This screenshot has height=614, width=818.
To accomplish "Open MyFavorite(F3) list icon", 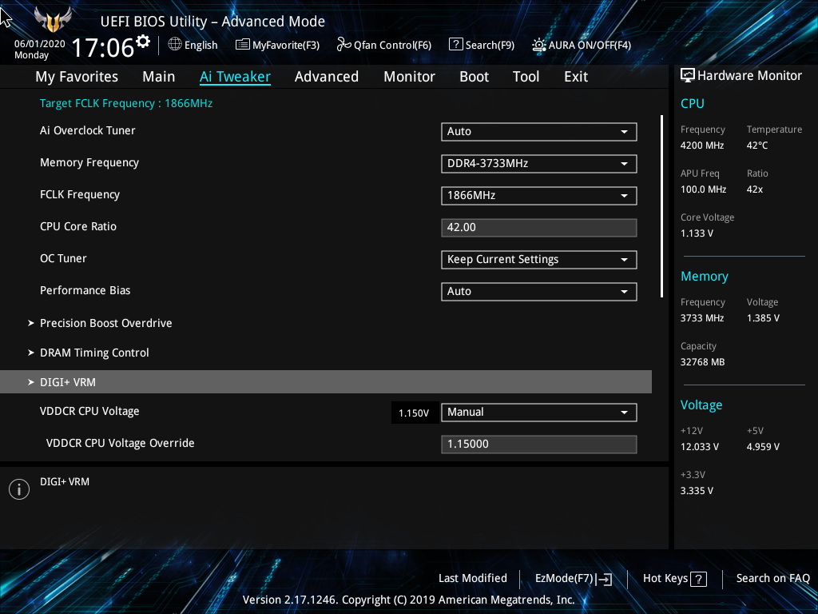I will tap(243, 45).
